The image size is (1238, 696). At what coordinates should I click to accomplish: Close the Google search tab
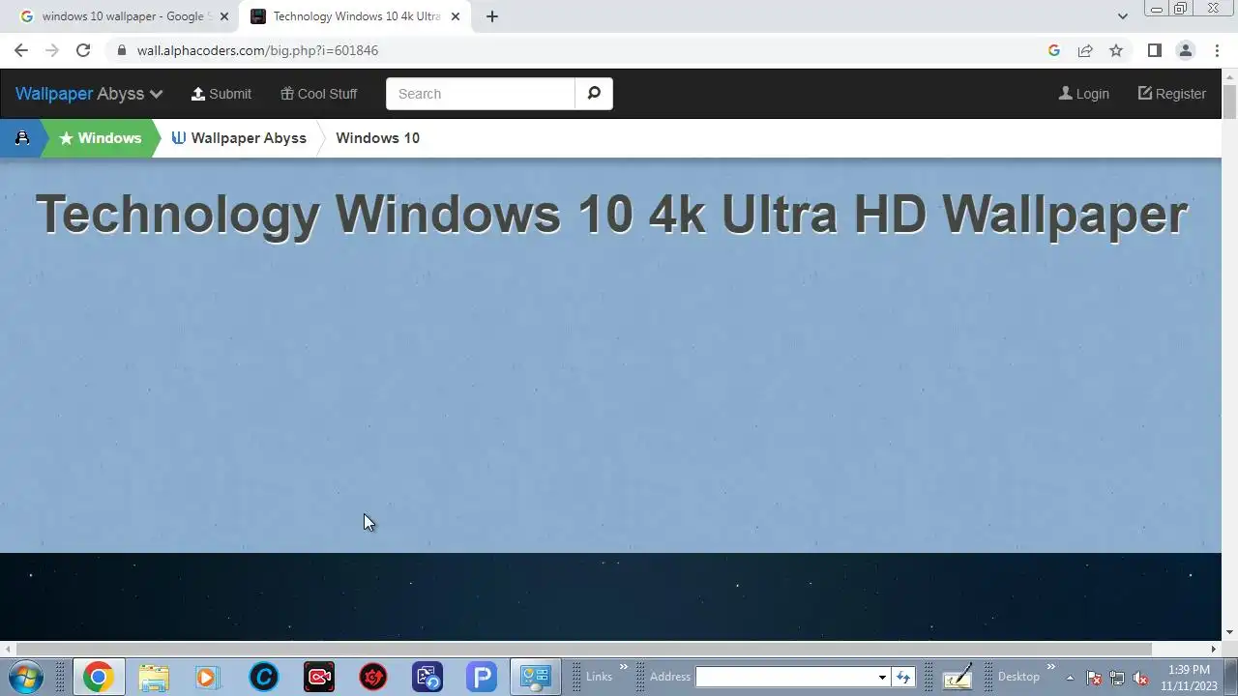pyautogui.click(x=224, y=16)
